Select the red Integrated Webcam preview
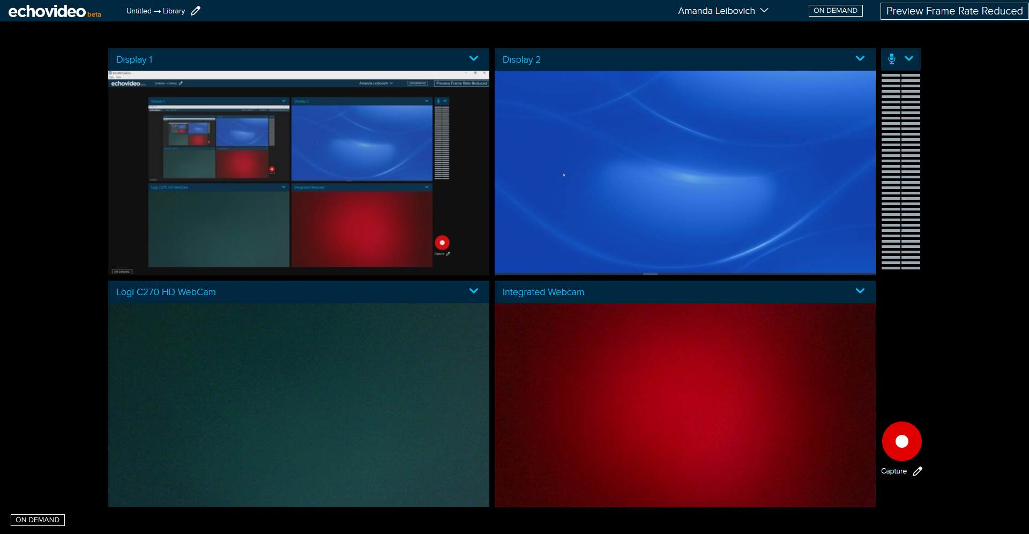The image size is (1029, 534). pos(685,405)
